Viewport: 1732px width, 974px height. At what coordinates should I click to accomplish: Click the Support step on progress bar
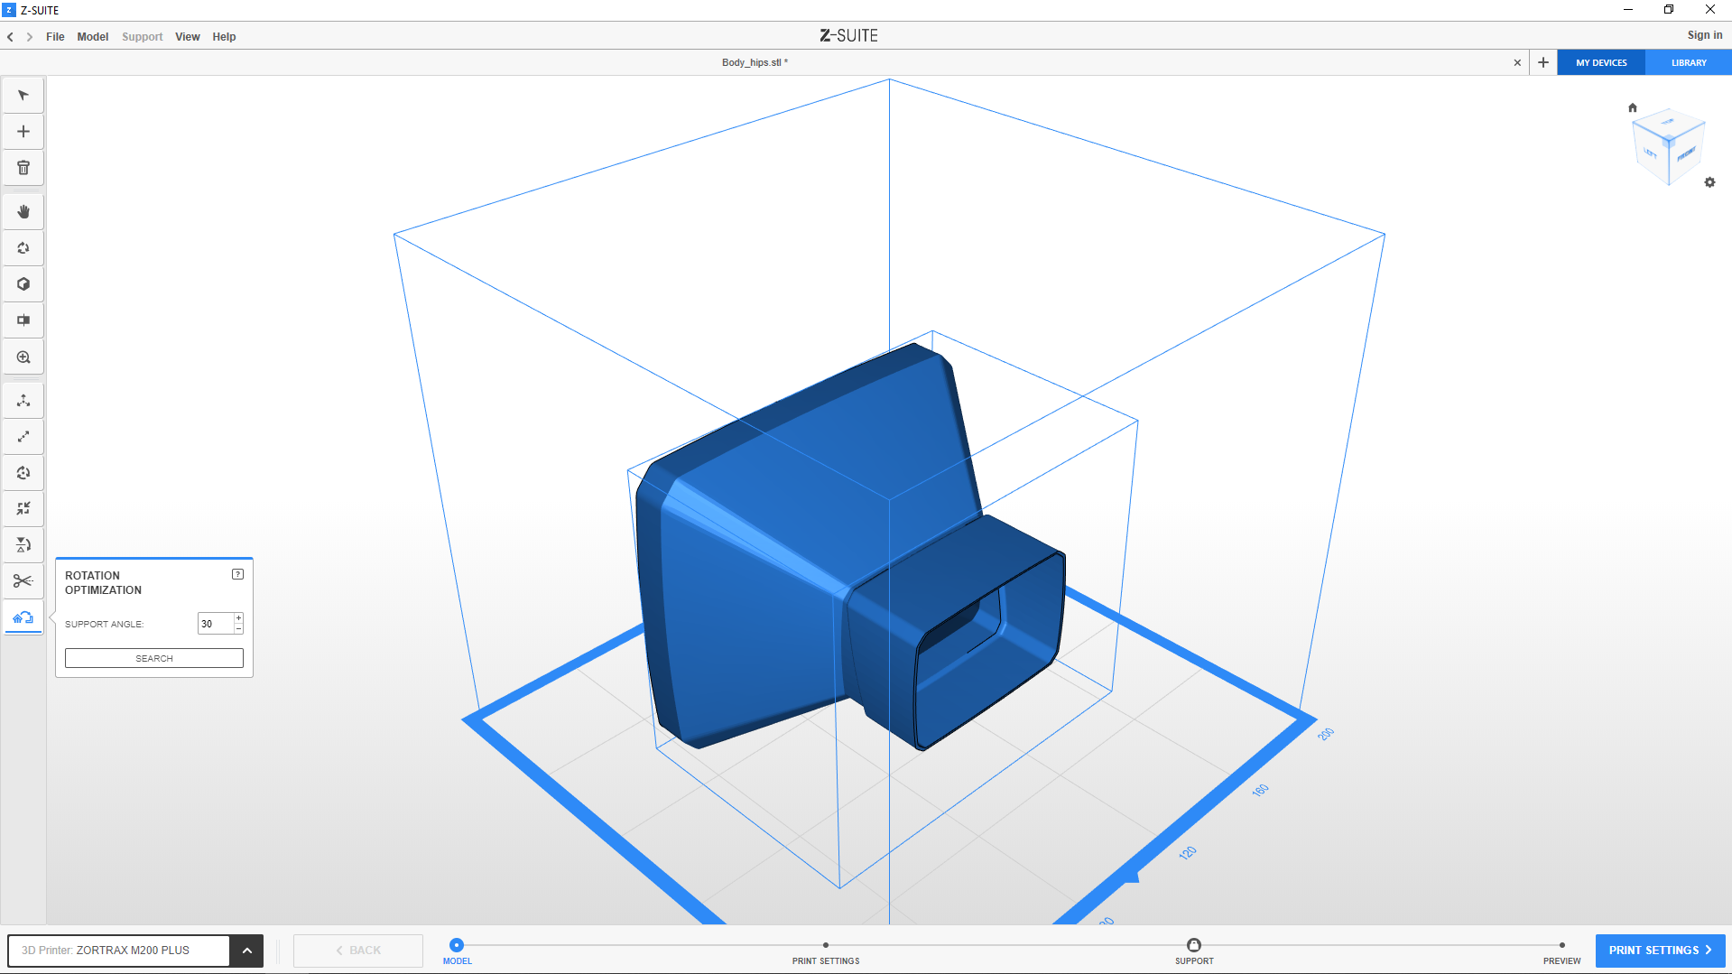click(1193, 946)
